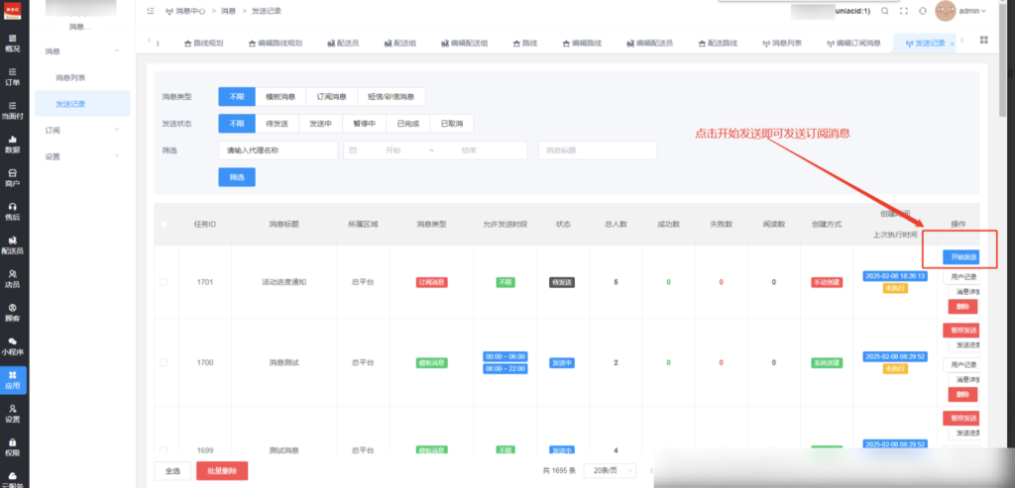Open 顾客 customers in left sidebar
The height and width of the screenshot is (488, 1015).
coord(12,312)
